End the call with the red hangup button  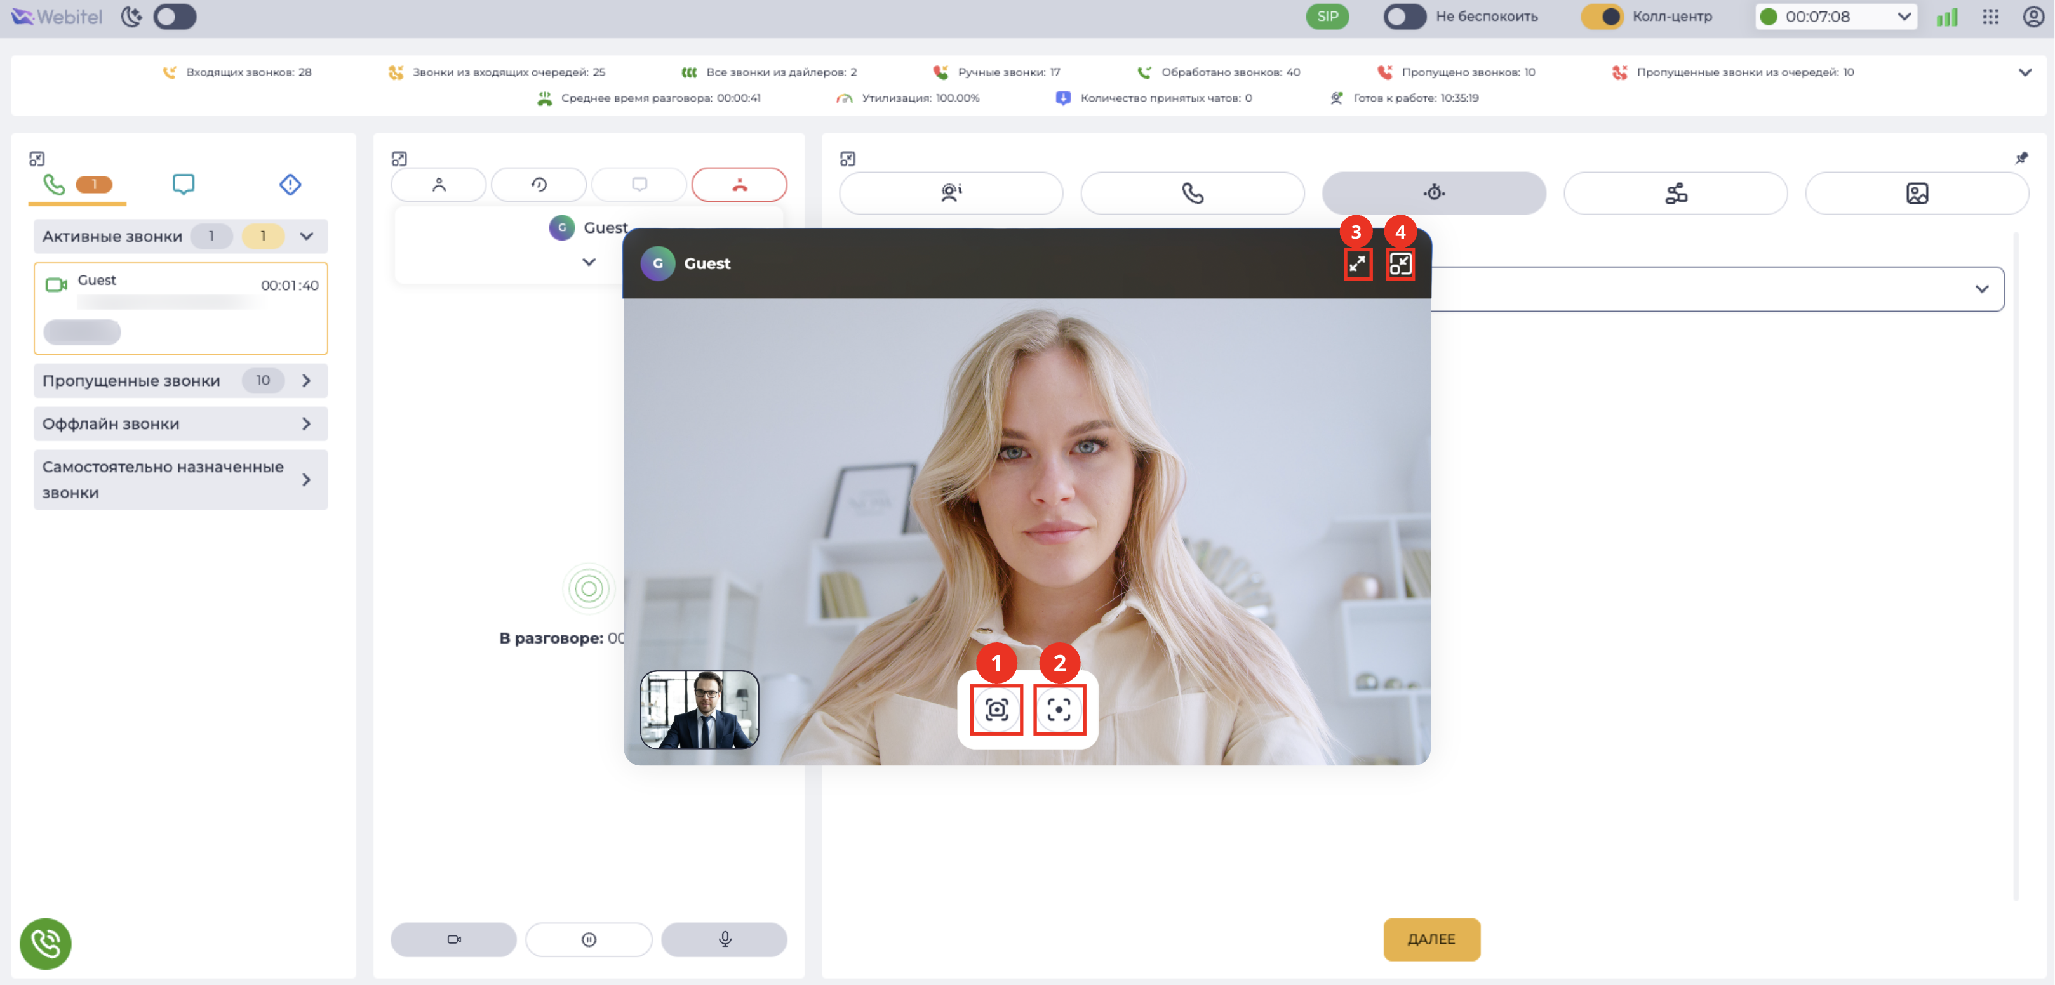(740, 185)
